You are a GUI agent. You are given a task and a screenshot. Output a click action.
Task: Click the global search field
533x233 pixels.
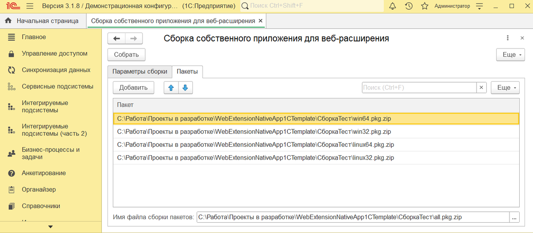coord(312,6)
